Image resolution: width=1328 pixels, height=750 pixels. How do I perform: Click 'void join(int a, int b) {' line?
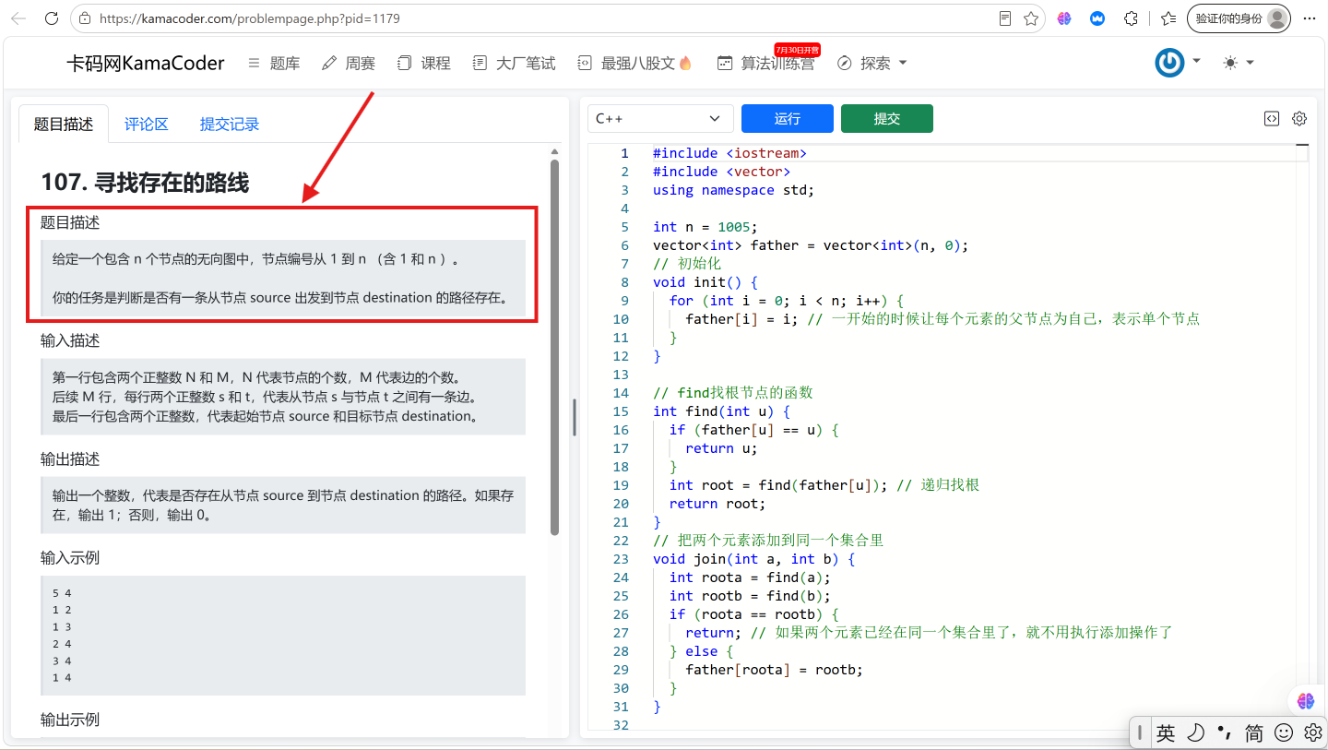point(754,559)
